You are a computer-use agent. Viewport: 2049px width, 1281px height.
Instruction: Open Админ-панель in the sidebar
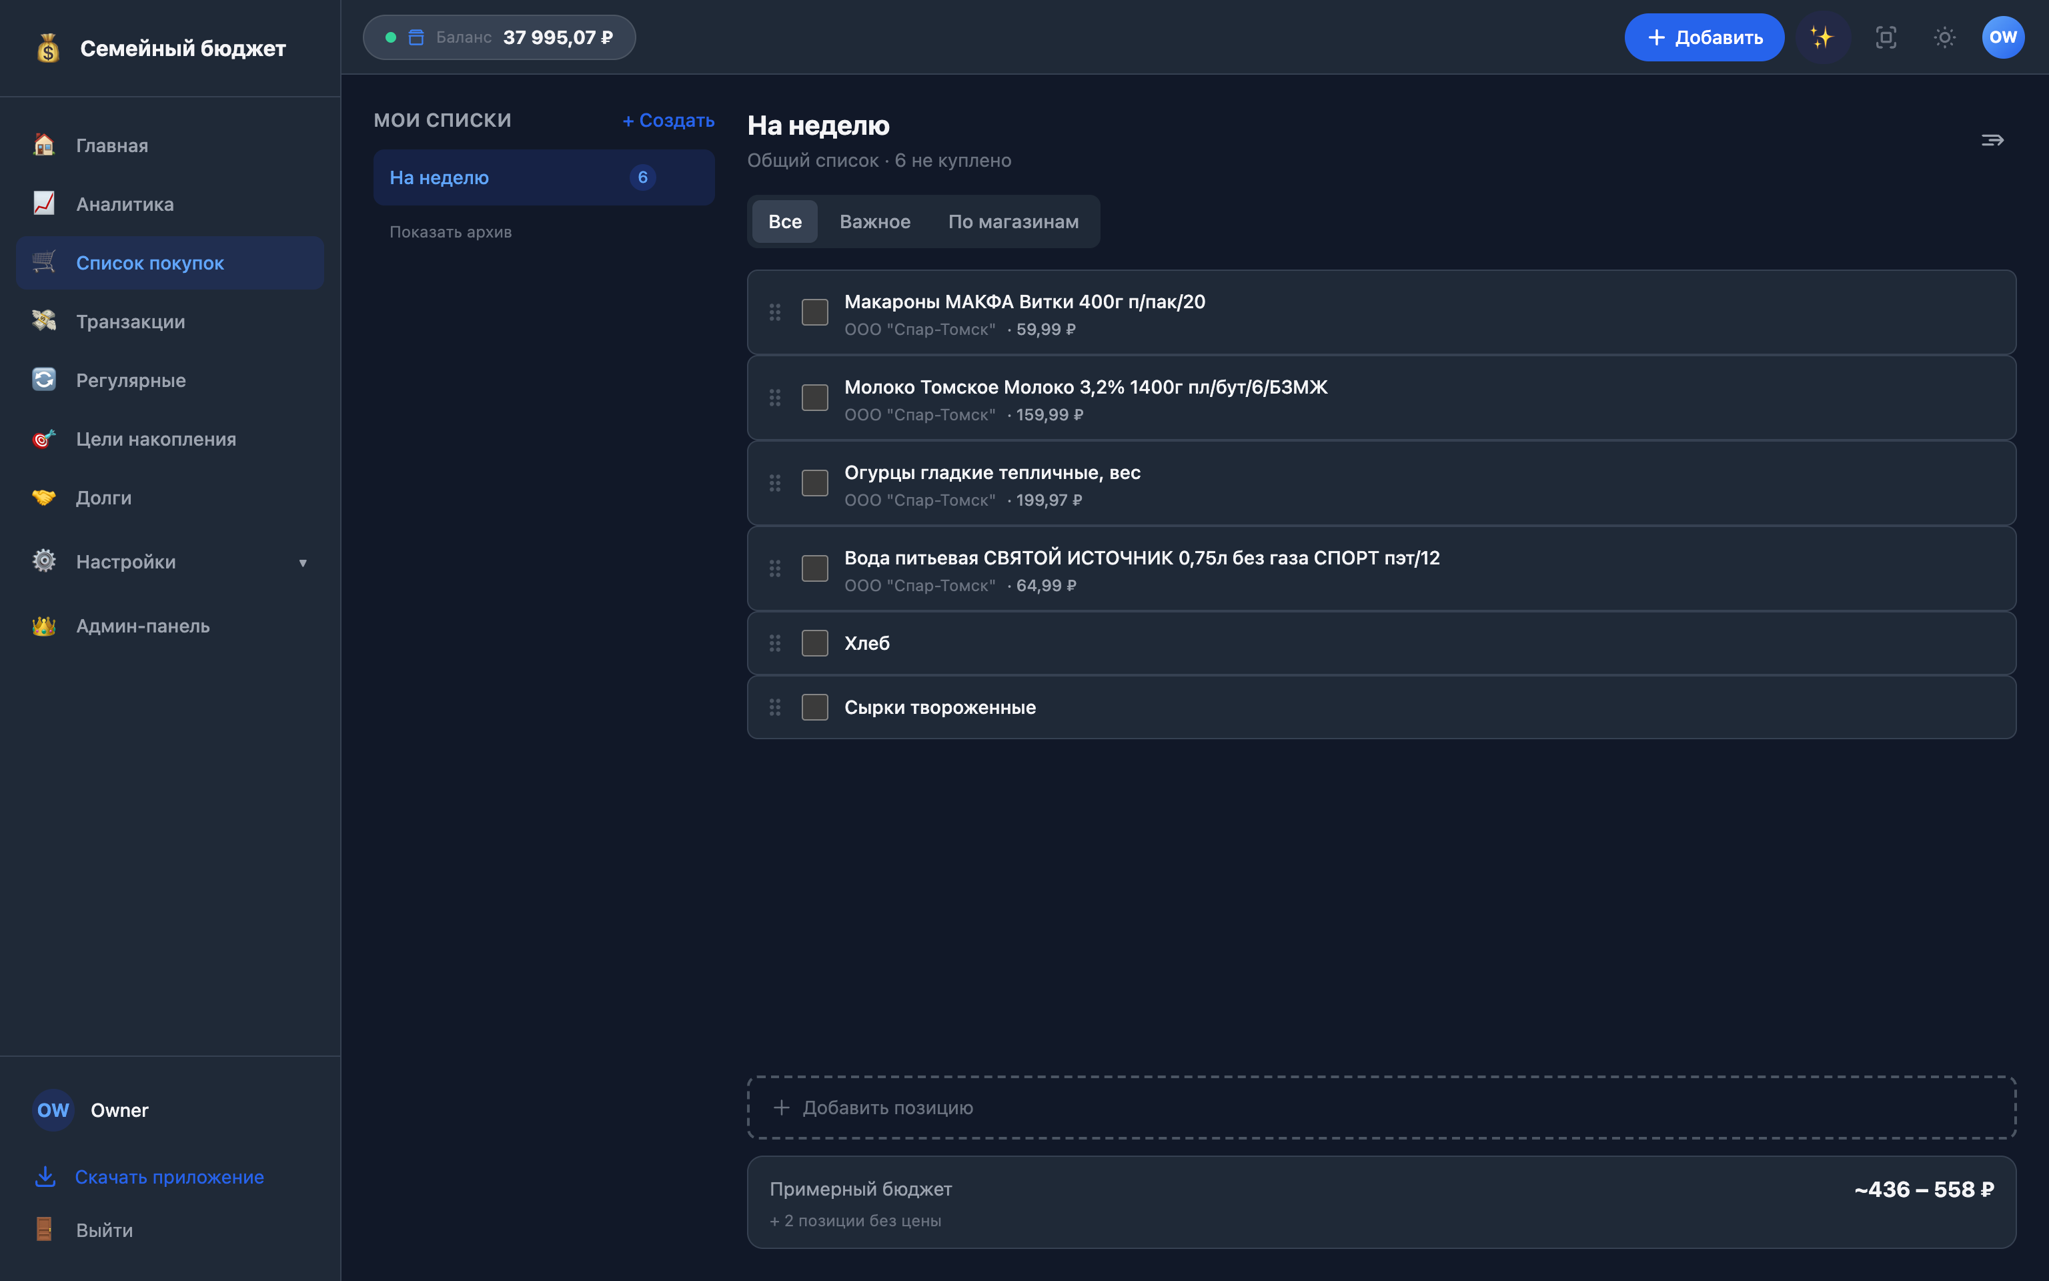click(x=170, y=625)
